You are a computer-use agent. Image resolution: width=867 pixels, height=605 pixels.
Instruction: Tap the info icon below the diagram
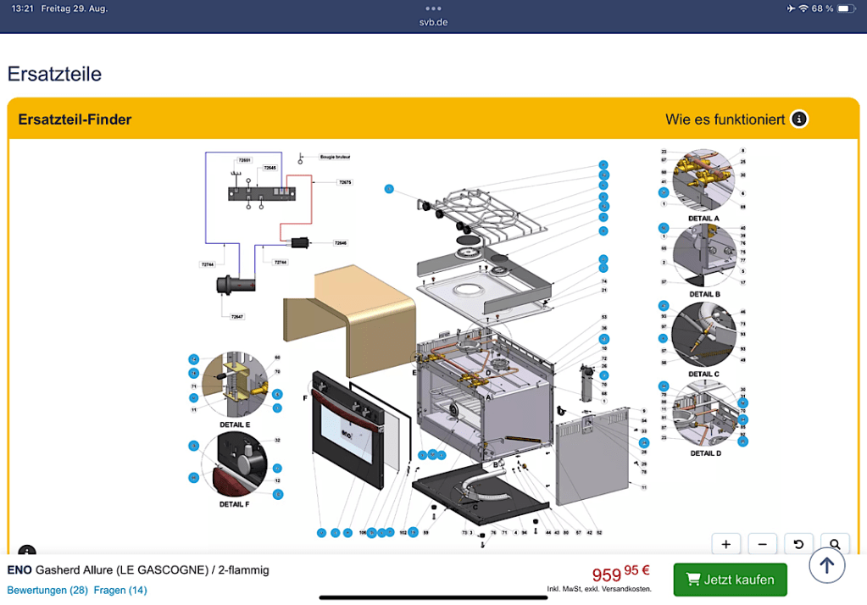[x=27, y=553]
